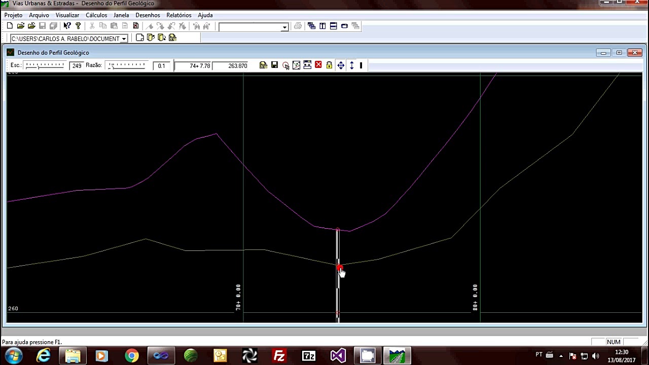Image resolution: width=649 pixels, height=365 pixels.
Task: Open Visual Studio from the taskbar
Action: [x=338, y=356]
